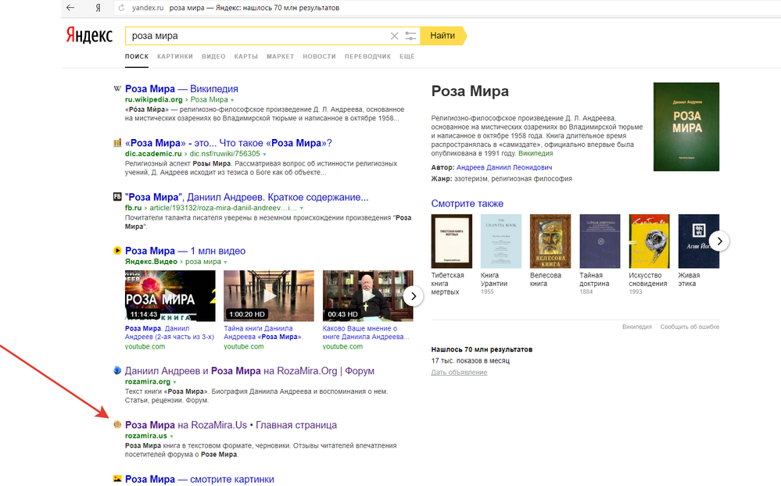Viewport: 781px width, 486px height.
Task: Open the 'Роза Мира — Википедия' result
Action: pos(181,88)
